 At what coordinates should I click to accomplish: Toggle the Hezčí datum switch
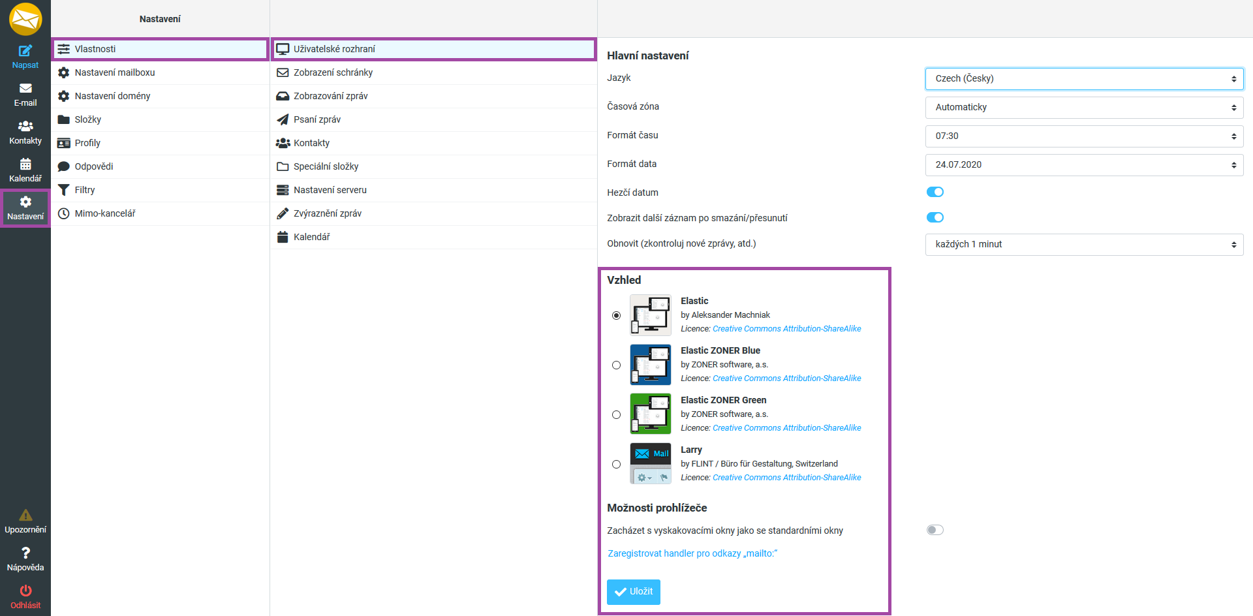pos(935,192)
